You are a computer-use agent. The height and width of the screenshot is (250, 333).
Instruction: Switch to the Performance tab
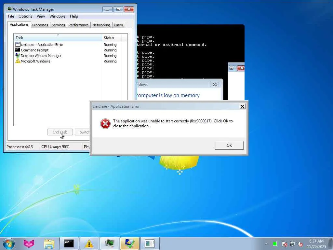[78, 25]
